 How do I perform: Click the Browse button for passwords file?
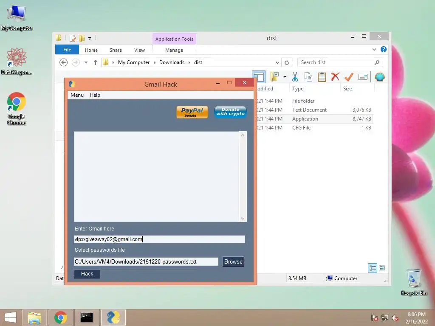(x=233, y=261)
